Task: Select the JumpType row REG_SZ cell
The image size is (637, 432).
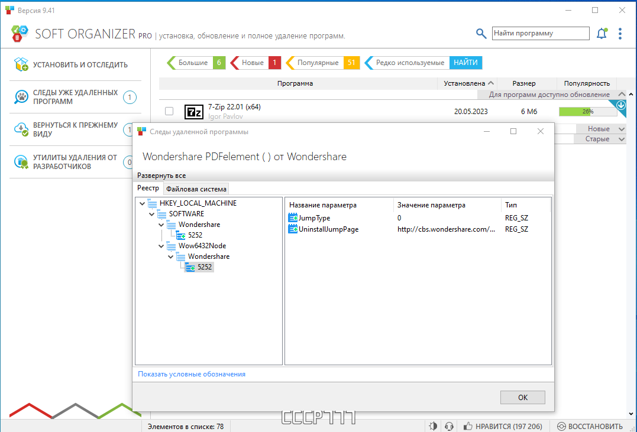Action: (516, 218)
